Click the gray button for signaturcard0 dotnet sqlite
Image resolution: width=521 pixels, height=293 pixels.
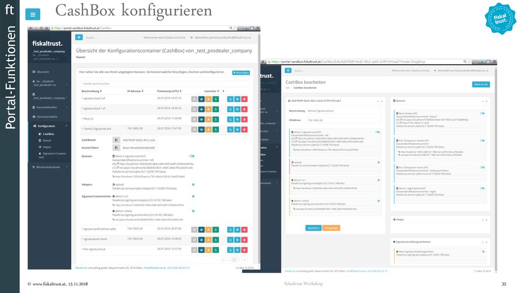(x=194, y=229)
